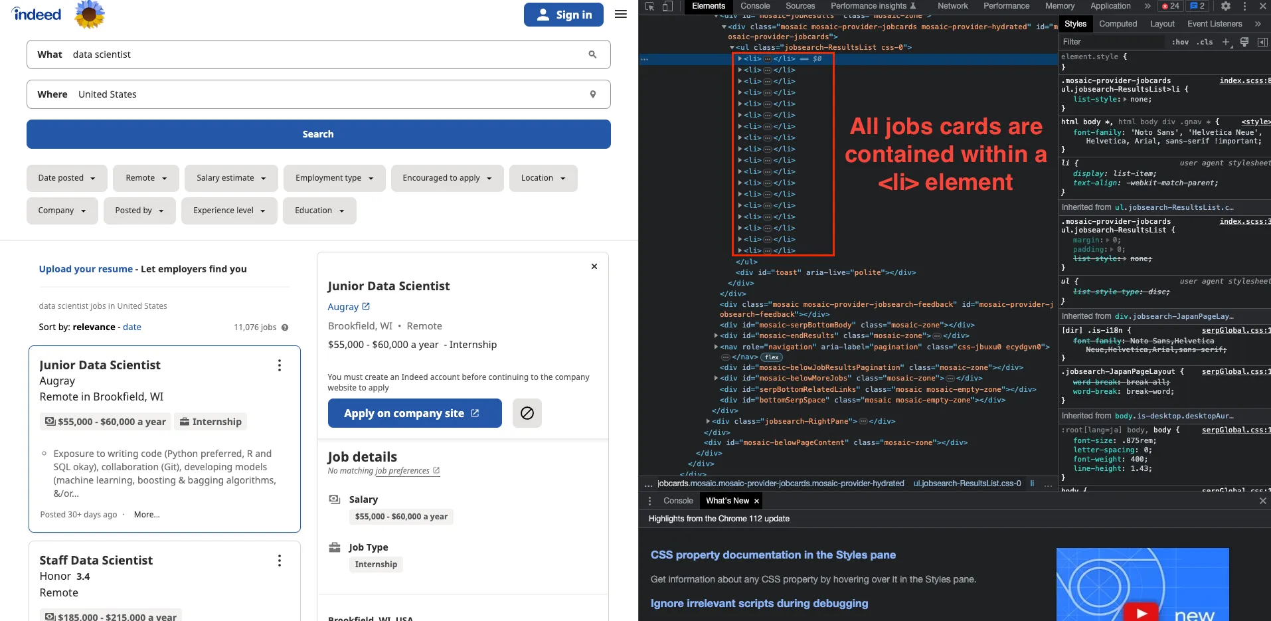Click the Sign in button
Viewport: 1271px width, 621px height.
(x=564, y=15)
